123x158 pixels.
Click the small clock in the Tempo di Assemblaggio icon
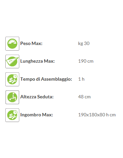pyautogui.click(x=15, y=76)
